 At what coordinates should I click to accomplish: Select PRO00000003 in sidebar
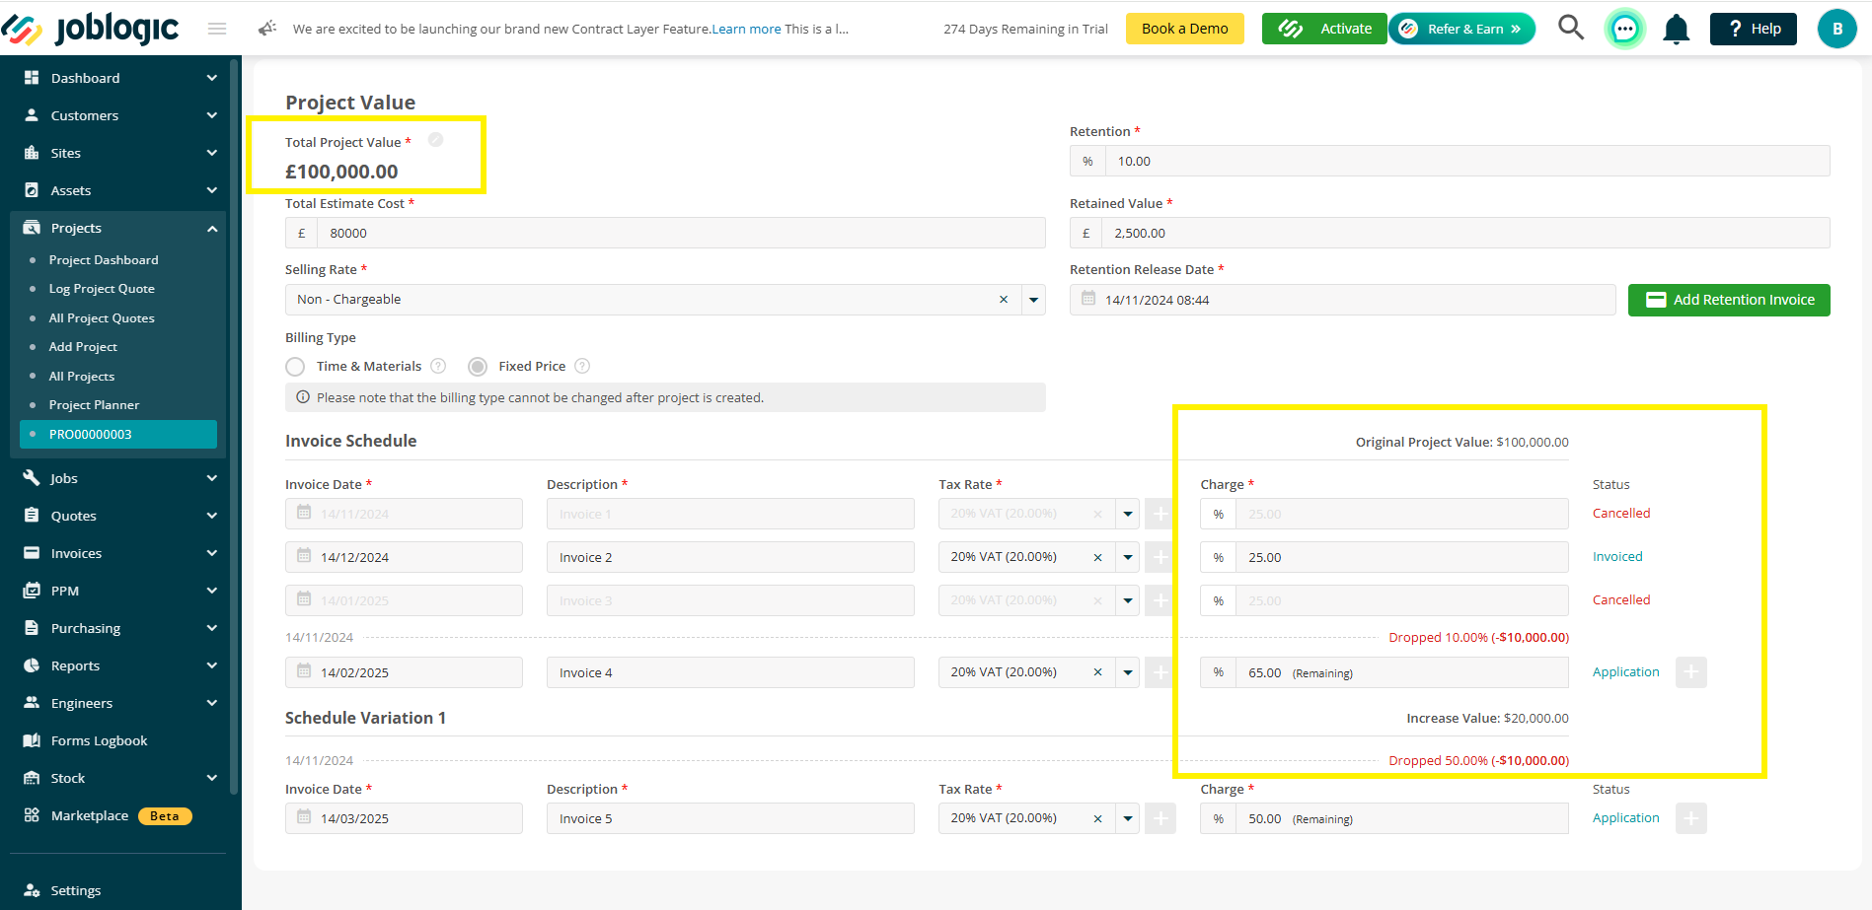click(118, 434)
